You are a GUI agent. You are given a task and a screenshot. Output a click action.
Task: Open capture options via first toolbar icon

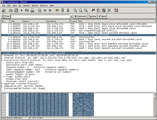tap(4, 10)
